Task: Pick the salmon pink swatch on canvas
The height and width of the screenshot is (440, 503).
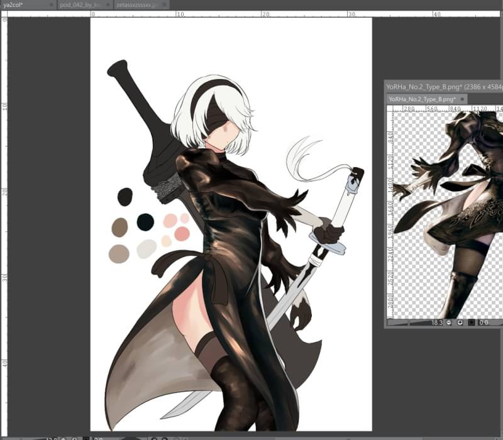Action: point(182,233)
